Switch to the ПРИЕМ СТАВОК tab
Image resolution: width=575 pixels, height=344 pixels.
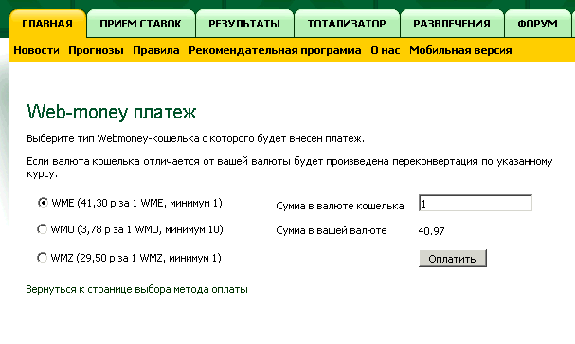[140, 24]
